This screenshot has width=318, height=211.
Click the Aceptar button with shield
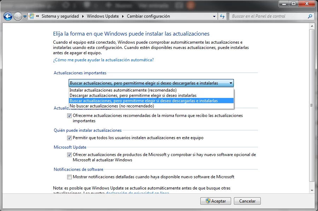coord(216,201)
